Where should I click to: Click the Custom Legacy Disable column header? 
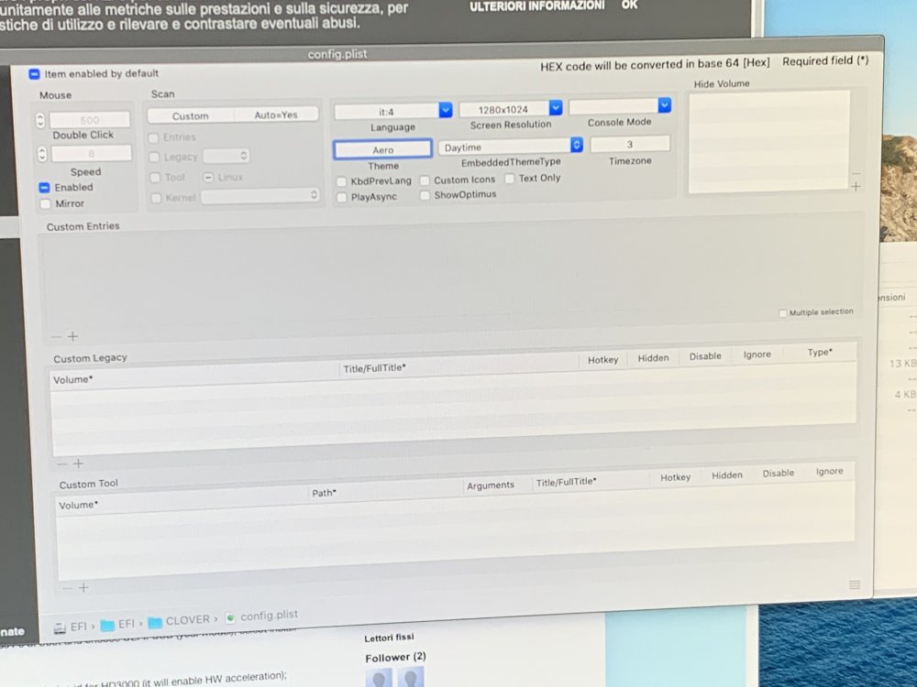click(x=705, y=356)
